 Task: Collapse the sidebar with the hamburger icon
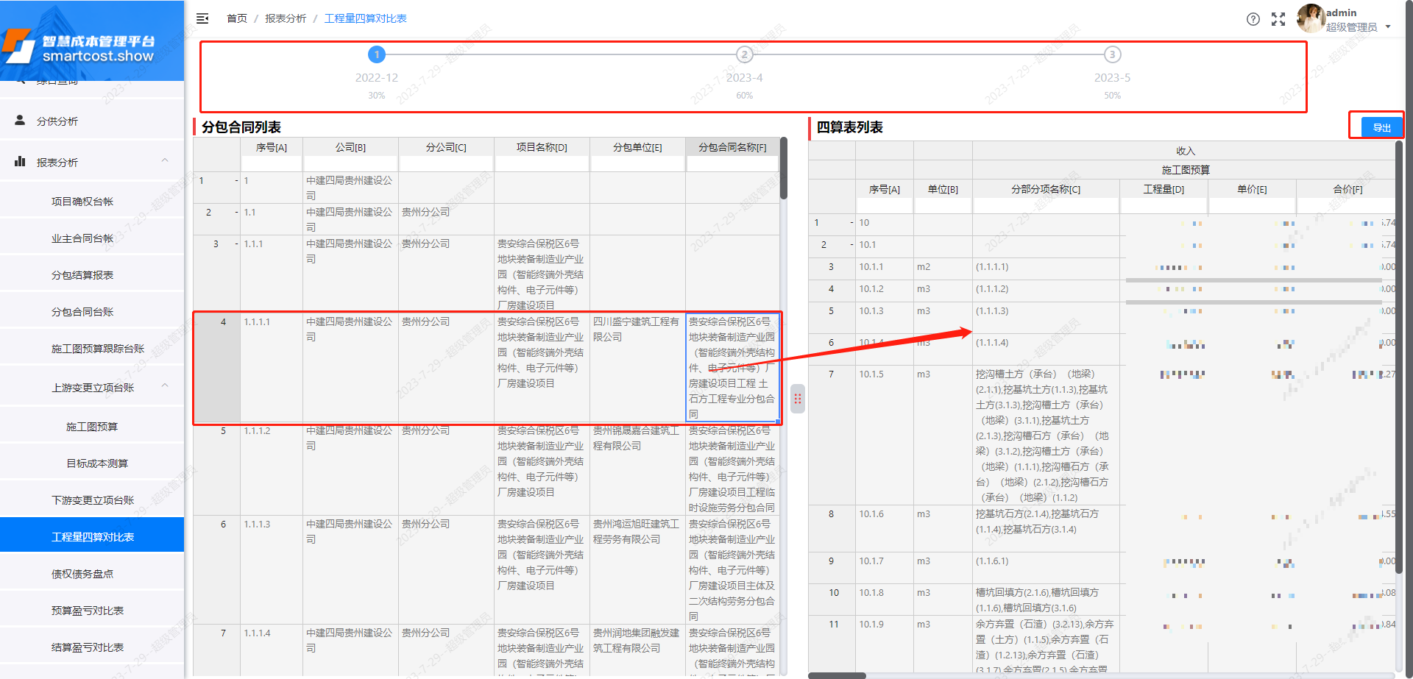202,18
